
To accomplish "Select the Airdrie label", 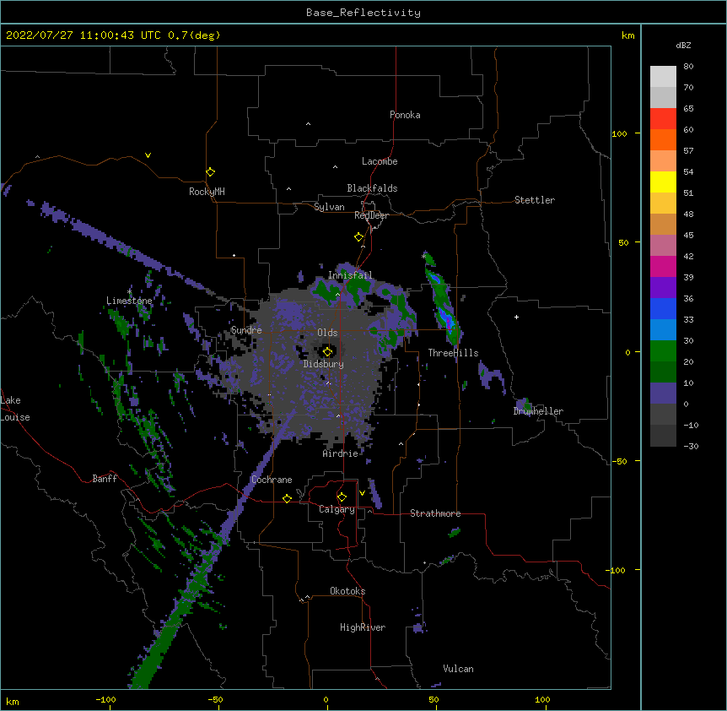I will (341, 453).
